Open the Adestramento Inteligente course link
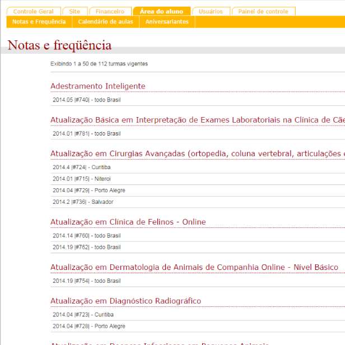This screenshot has height=345, width=345. (97, 86)
